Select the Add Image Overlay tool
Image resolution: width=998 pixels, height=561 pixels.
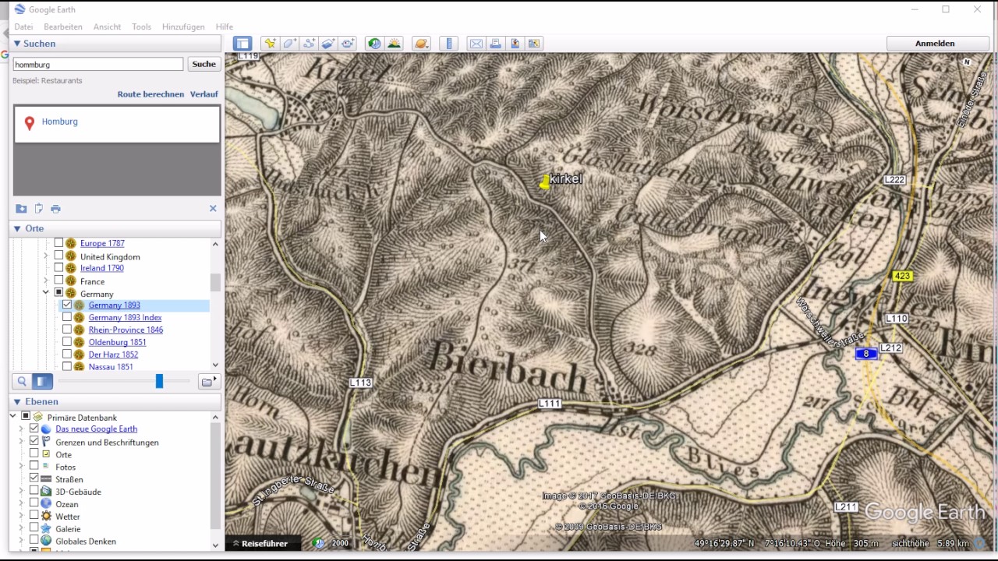(x=328, y=44)
